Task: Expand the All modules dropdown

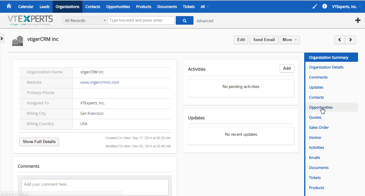Action: [205, 6]
